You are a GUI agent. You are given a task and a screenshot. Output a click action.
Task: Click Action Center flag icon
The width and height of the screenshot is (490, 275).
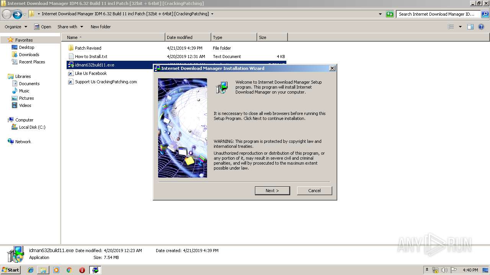(x=454, y=270)
